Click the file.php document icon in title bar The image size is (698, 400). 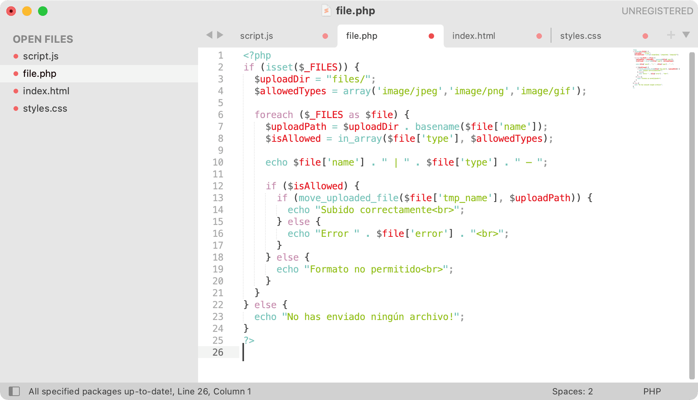click(x=326, y=10)
